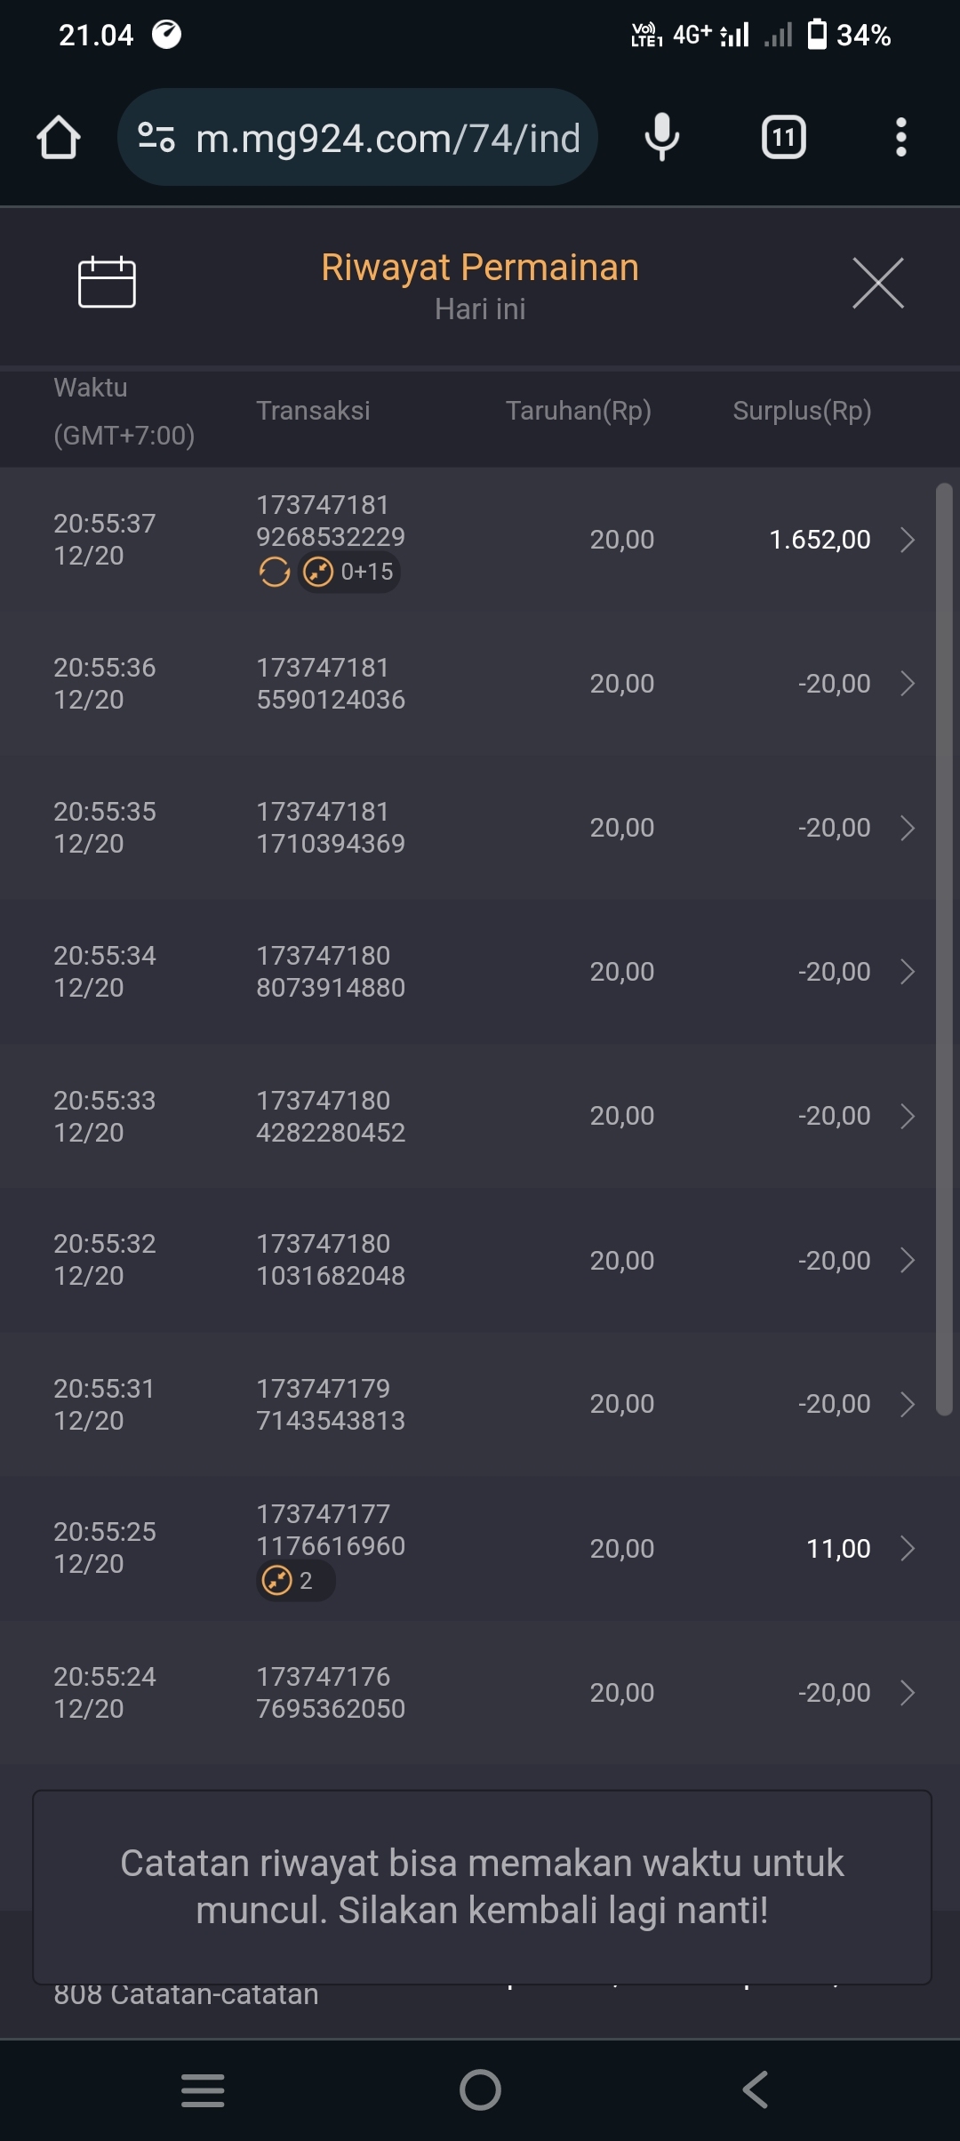Viewport: 960px width, 2141px height.
Task: Open the browser three-dot menu
Action: 900,138
